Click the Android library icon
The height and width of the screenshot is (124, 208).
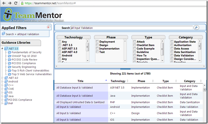[6, 81]
